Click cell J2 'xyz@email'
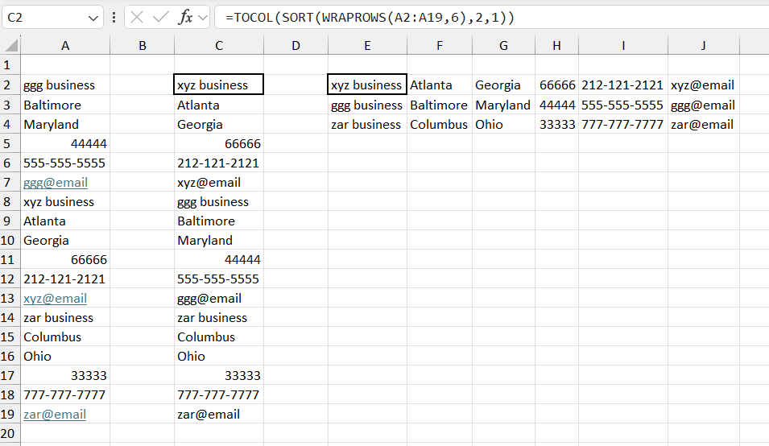The height and width of the screenshot is (446, 769). pos(703,85)
